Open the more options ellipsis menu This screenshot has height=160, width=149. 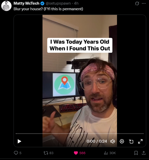(x=144, y=4)
